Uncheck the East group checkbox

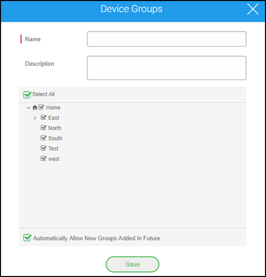[x=43, y=118]
